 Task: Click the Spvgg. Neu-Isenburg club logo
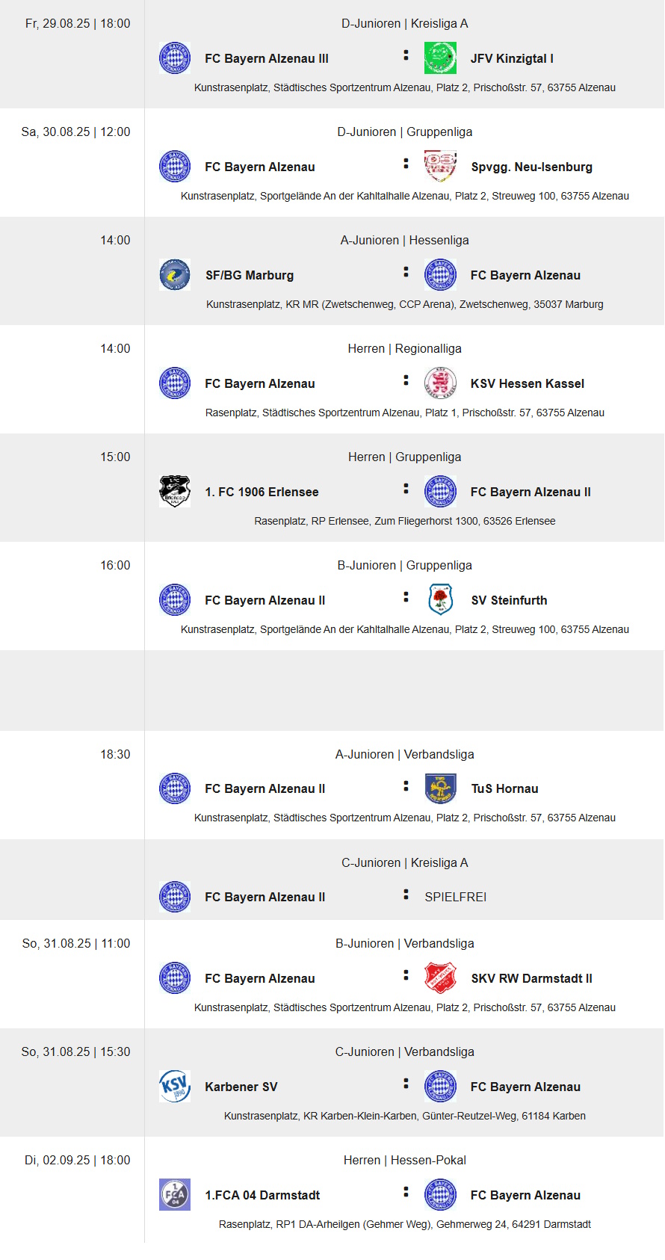[440, 167]
